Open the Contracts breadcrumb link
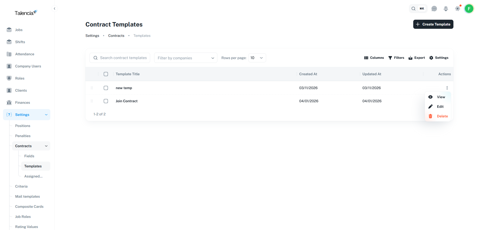 pyautogui.click(x=116, y=36)
